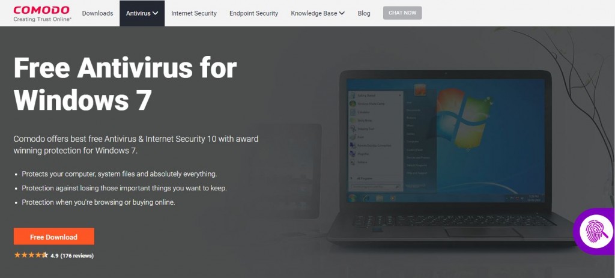Click the Free Antivirus for Windows 7 heading

125,83
